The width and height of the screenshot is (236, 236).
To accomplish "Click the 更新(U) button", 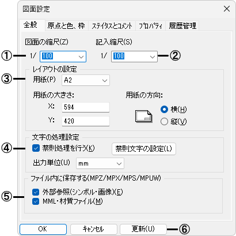I will click(143, 229).
